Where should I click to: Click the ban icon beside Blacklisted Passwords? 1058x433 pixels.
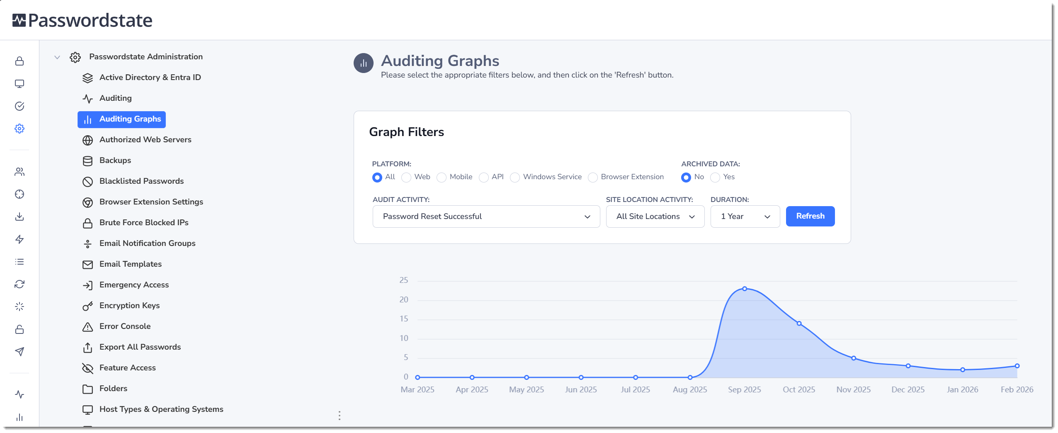[87, 182]
